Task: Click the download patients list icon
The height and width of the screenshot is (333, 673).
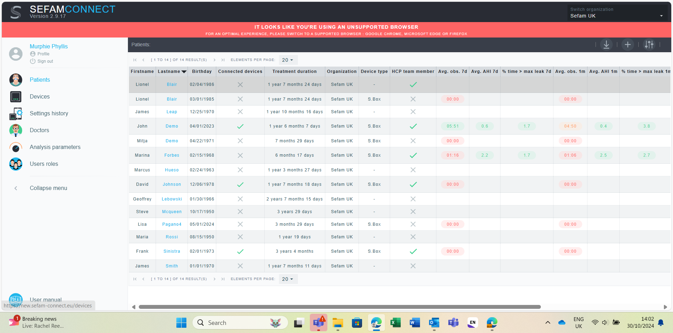Action: pos(606,45)
